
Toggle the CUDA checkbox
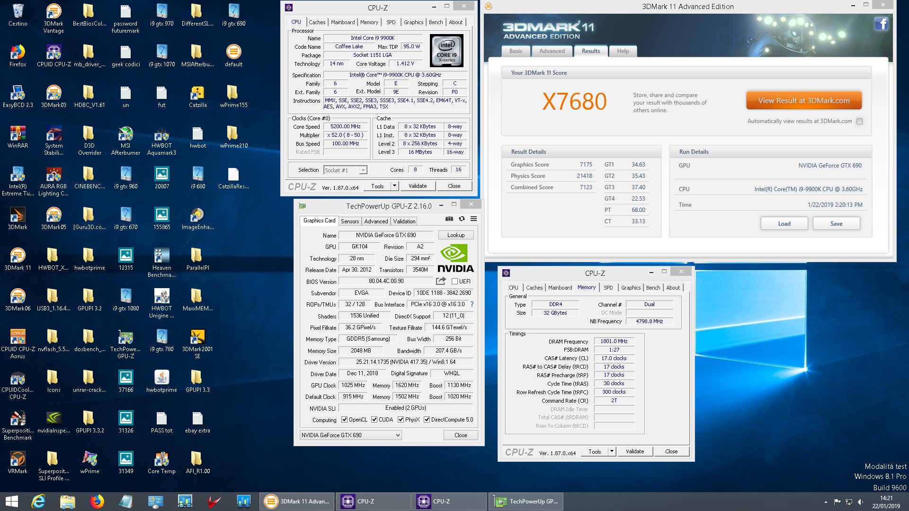point(374,420)
